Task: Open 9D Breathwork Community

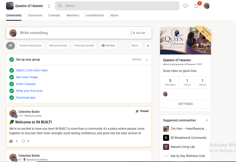Action: click(189, 138)
